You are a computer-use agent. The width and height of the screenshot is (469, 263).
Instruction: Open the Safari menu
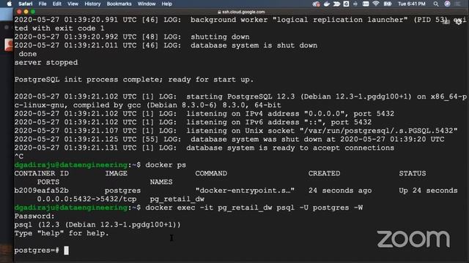click(x=26, y=4)
